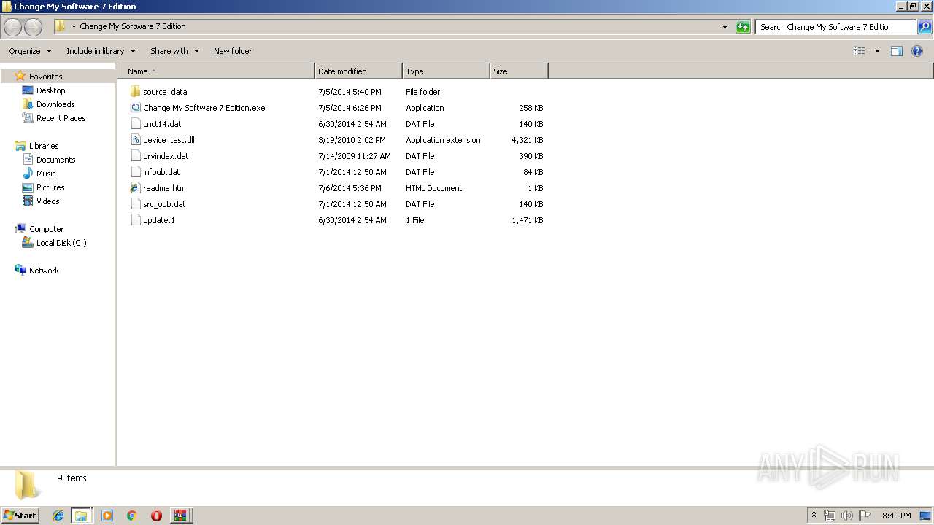Open Local Disk (C:)

[61, 243]
